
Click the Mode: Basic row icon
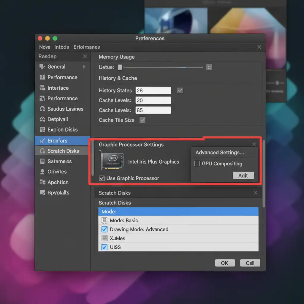click(x=104, y=220)
